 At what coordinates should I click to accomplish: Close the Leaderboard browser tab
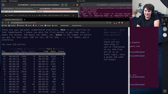pyautogui.click(x=21, y=20)
